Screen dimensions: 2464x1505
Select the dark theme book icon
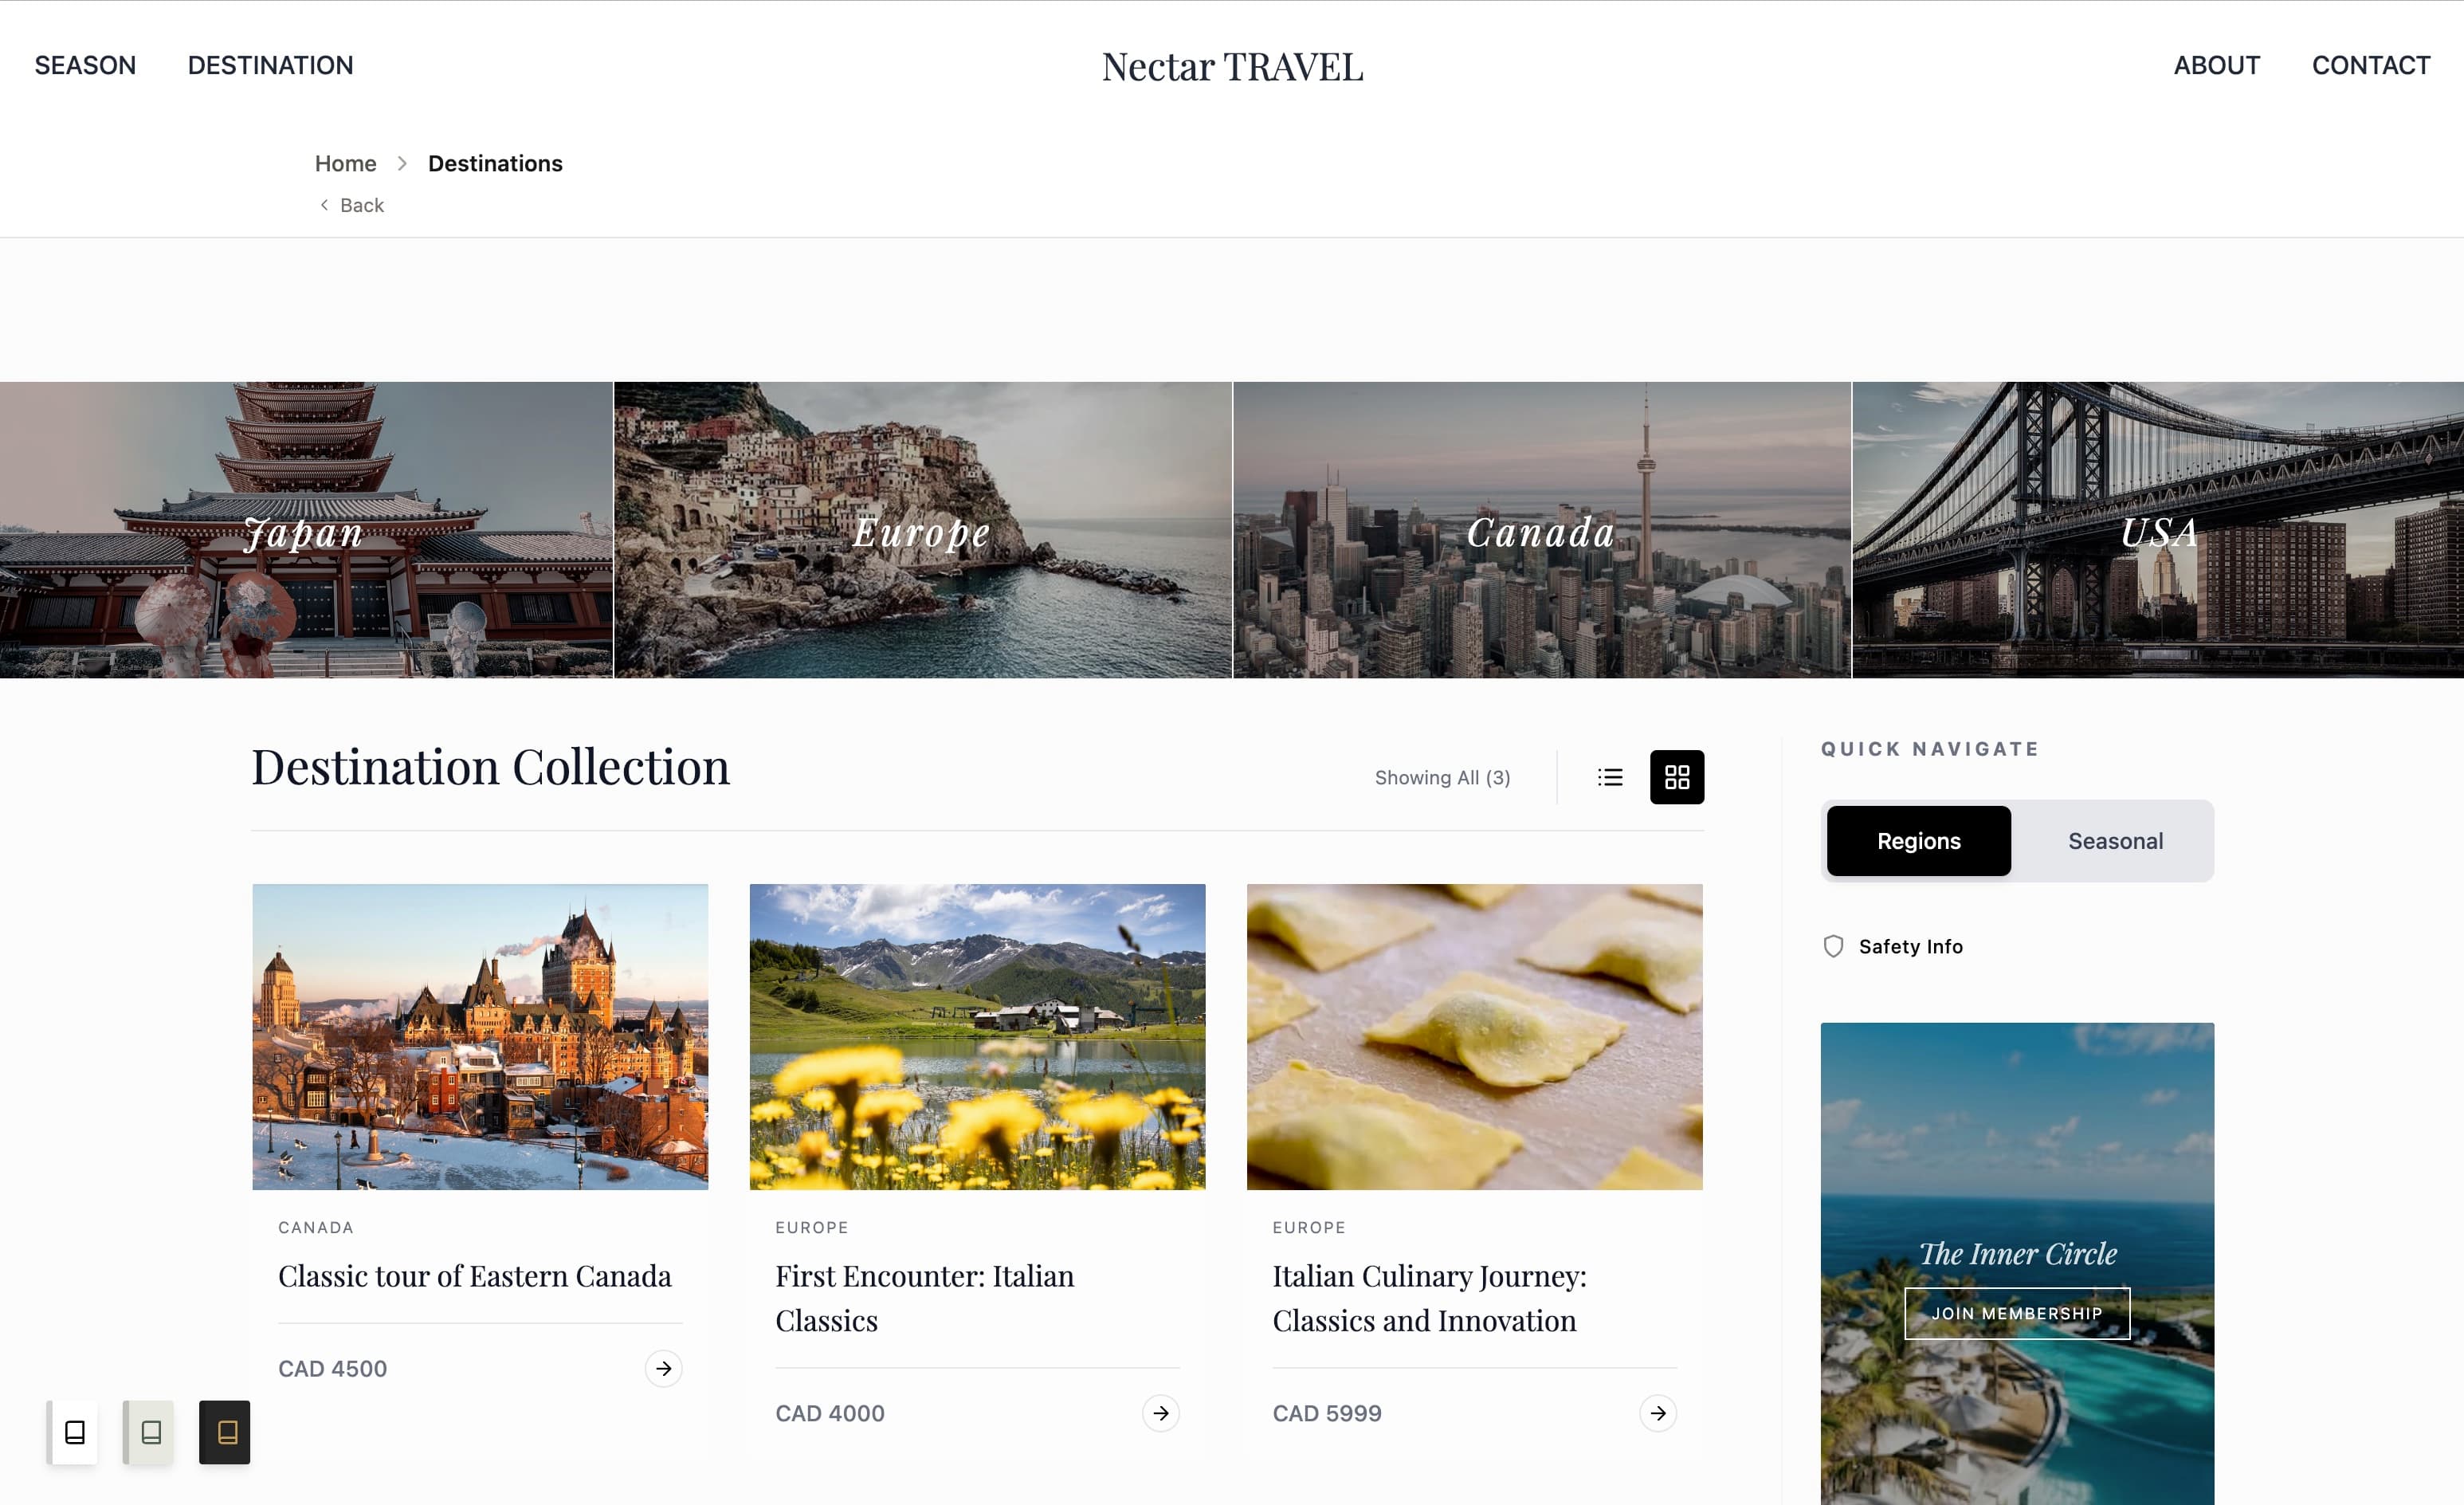(x=225, y=1432)
